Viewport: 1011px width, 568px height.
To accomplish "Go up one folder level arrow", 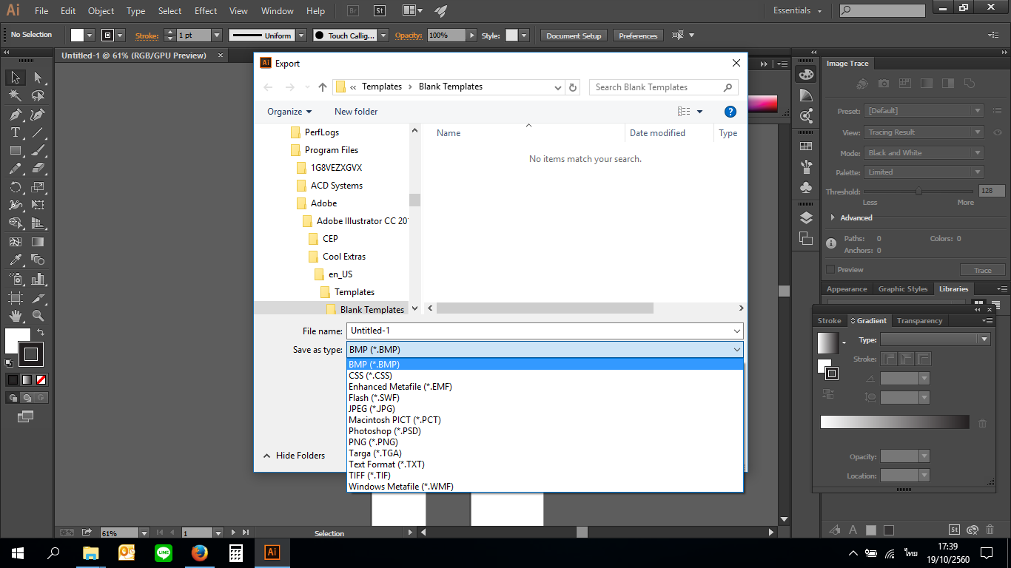I will click(323, 87).
